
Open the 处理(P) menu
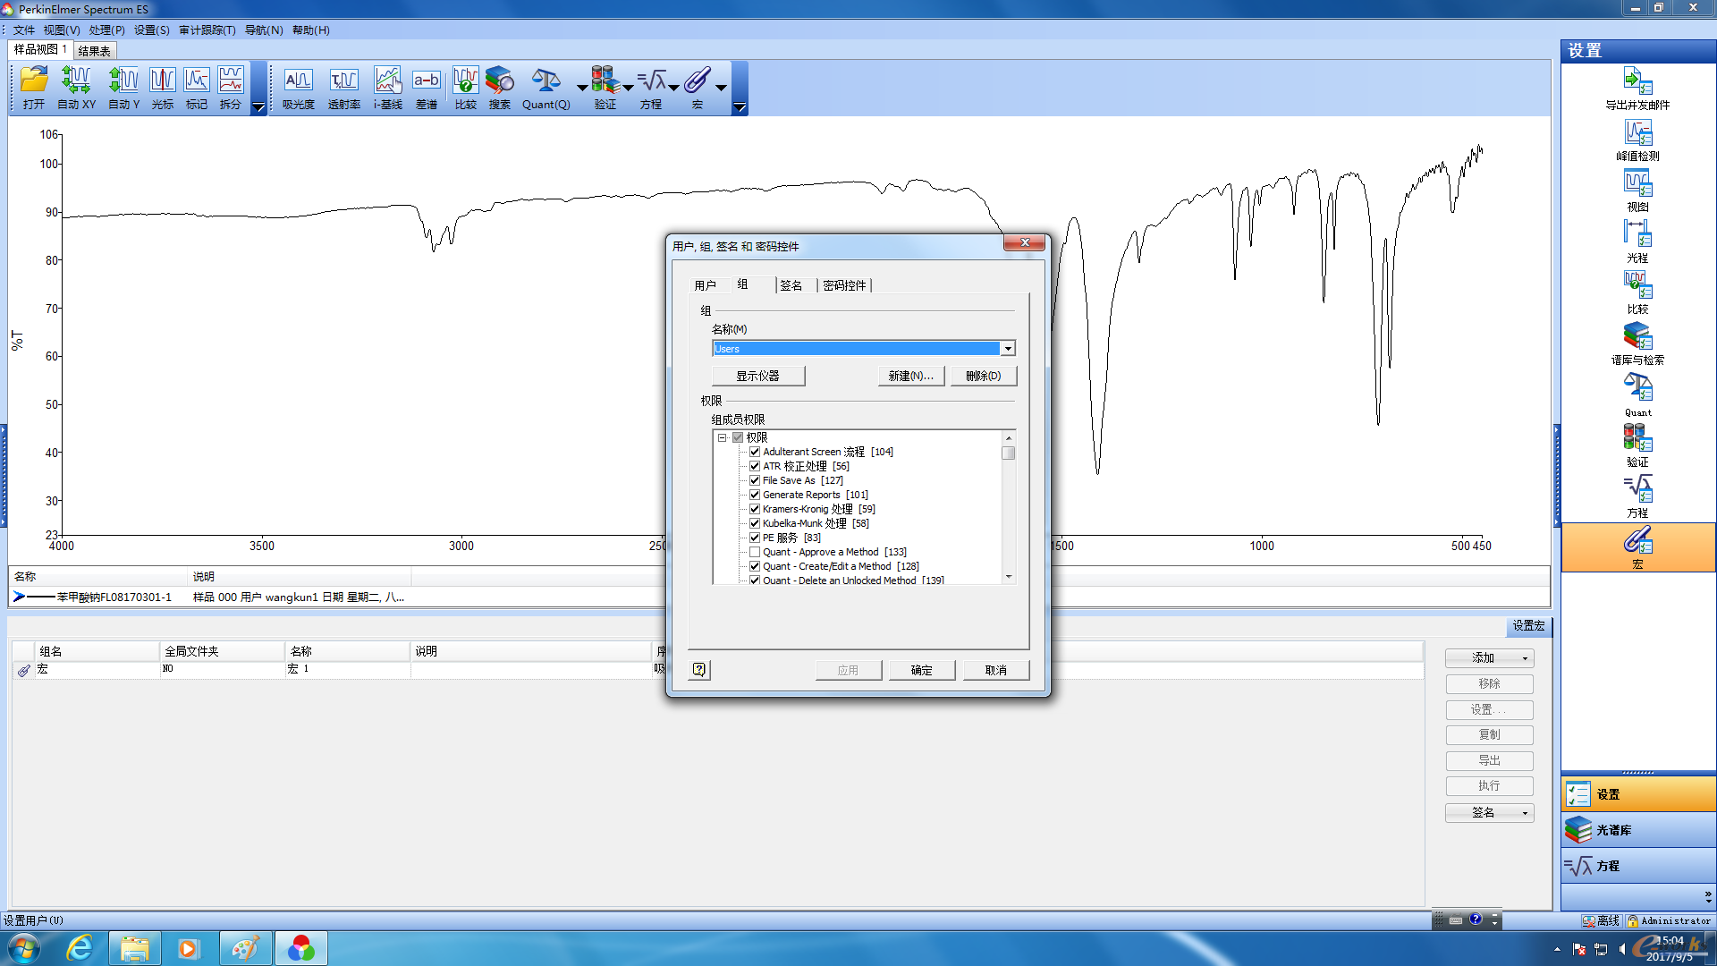tap(106, 30)
